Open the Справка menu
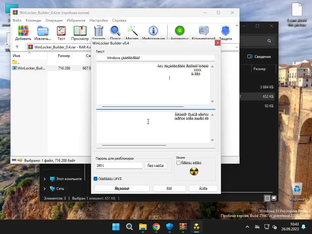This screenshot has width=312, height=234. [x=119, y=20]
